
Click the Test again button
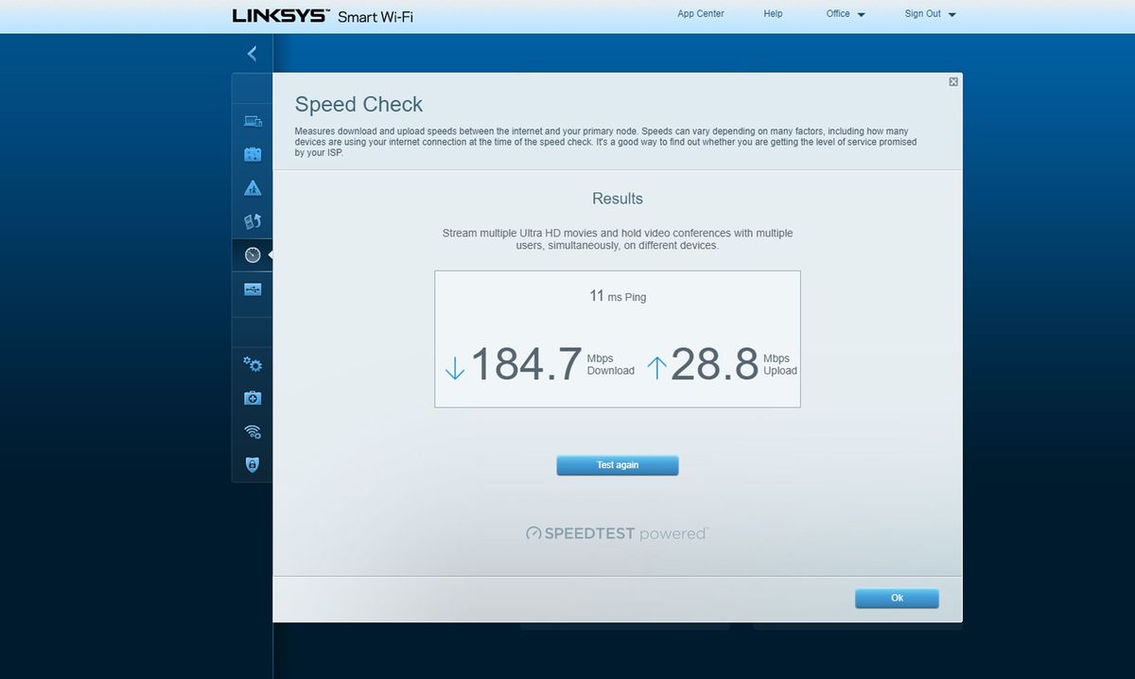click(618, 465)
